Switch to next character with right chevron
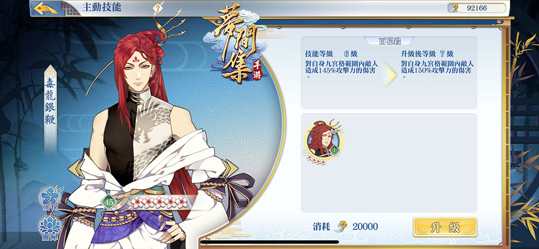Image resolution: width=539 pixels, height=249 pixels. [x=229, y=169]
